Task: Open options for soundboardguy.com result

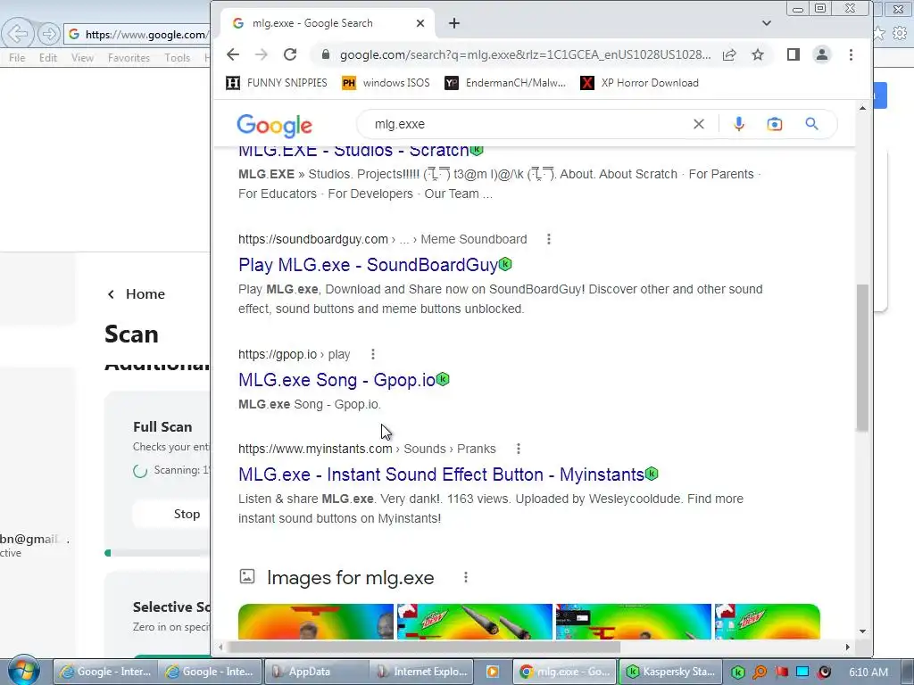Action: [x=549, y=239]
